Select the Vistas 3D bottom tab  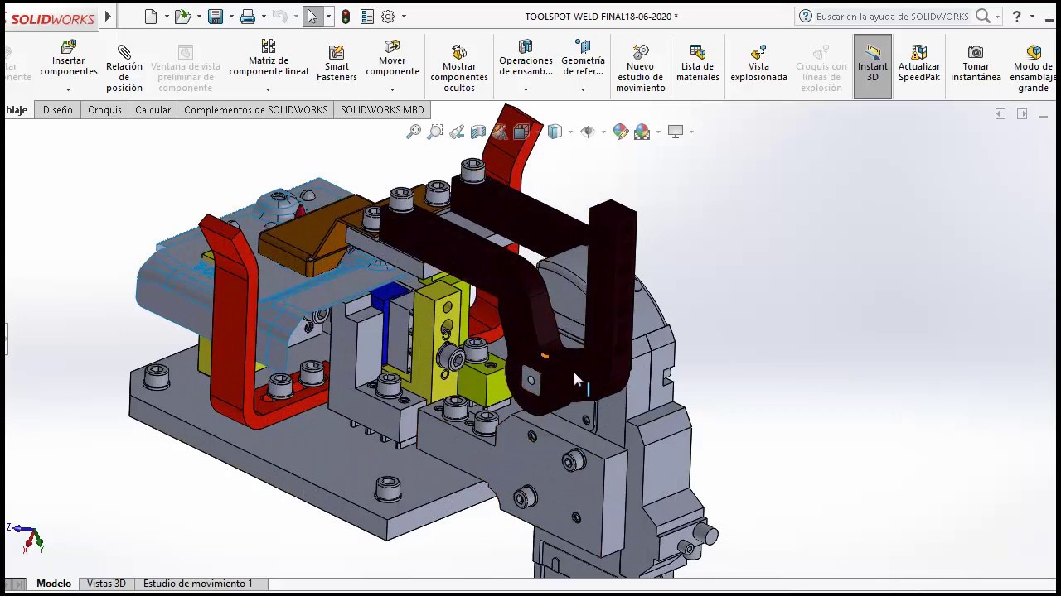(x=106, y=584)
